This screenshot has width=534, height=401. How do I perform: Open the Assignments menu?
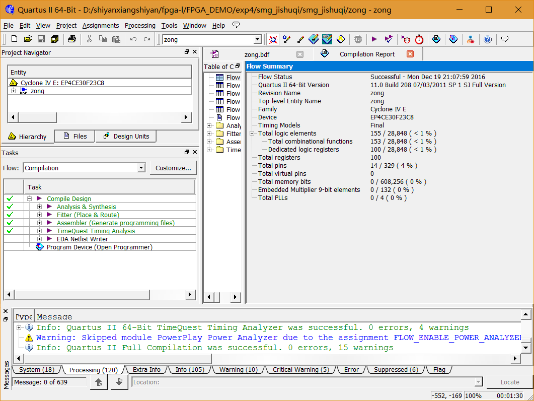pyautogui.click(x=101, y=26)
